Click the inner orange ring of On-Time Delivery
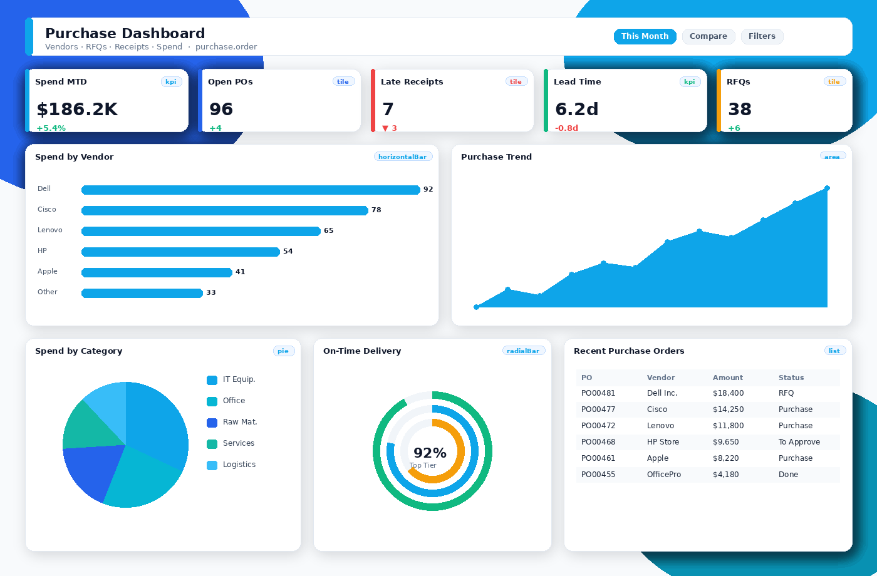 (461, 451)
